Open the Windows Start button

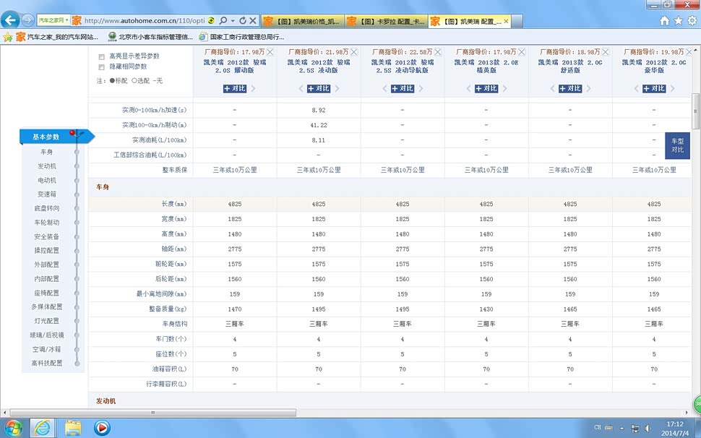(12, 428)
